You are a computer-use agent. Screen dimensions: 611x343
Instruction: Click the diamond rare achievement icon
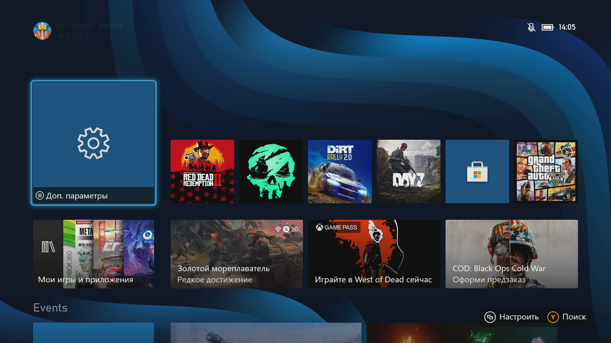[277, 230]
